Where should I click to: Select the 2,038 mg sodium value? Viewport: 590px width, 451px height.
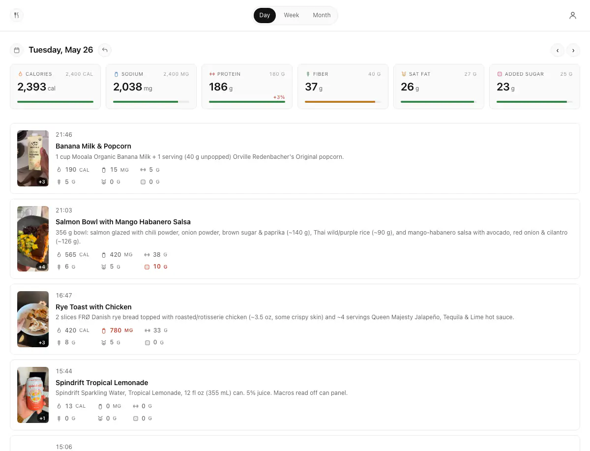(133, 87)
